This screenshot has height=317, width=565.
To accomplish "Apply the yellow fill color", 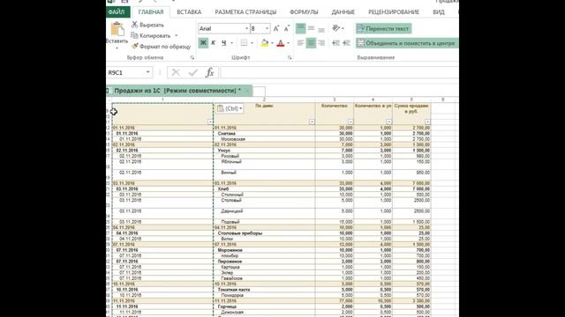I will tap(265, 43).
